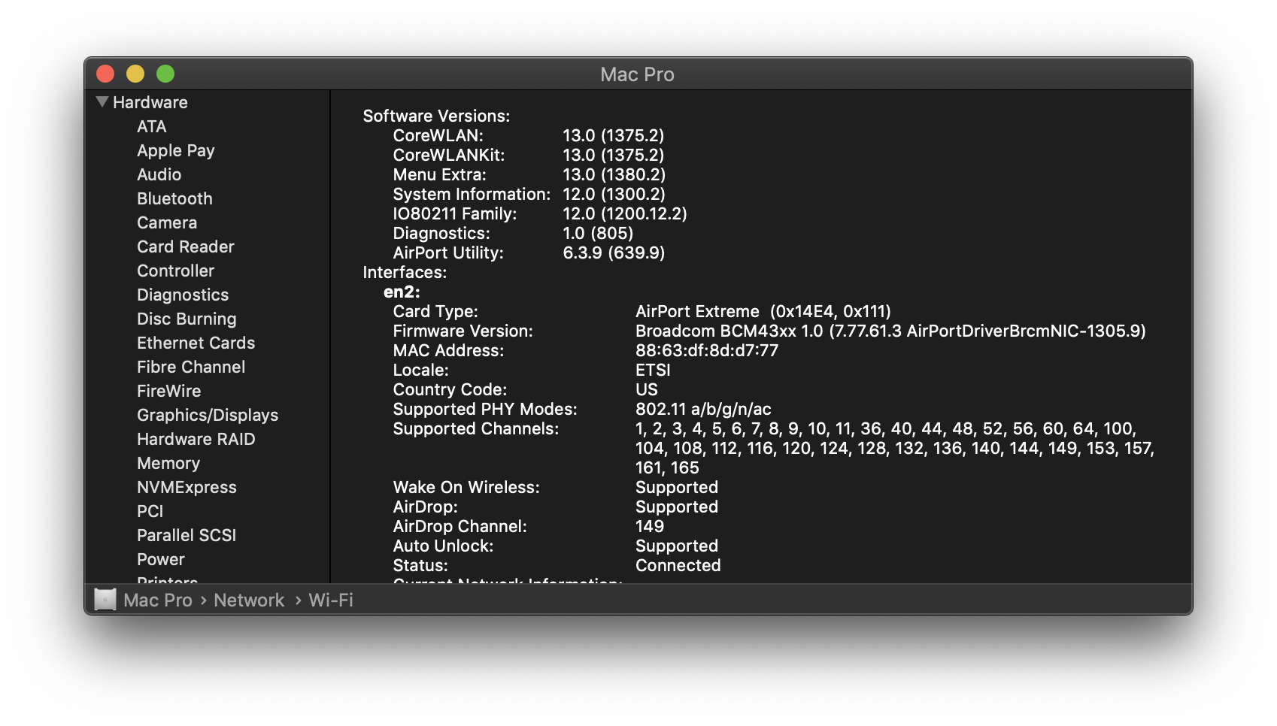
Task: Click the green zoom window button
Action: [165, 74]
